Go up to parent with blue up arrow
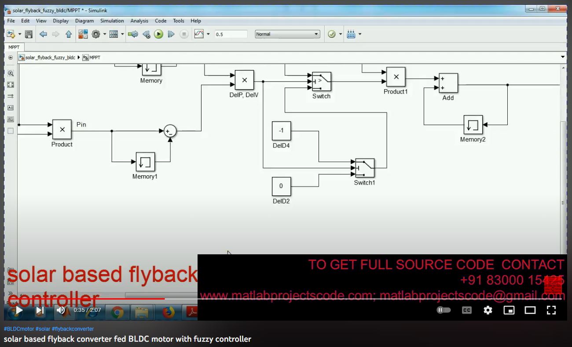Image resolution: width=572 pixels, height=347 pixels. pos(69,34)
